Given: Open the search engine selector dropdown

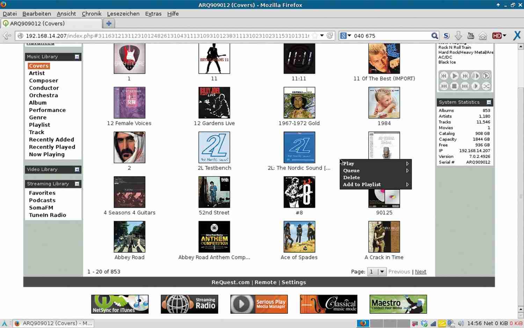Looking at the screenshot, I should 346,36.
